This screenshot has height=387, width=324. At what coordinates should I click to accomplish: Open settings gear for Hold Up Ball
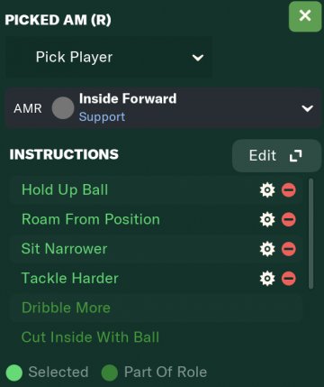267,190
